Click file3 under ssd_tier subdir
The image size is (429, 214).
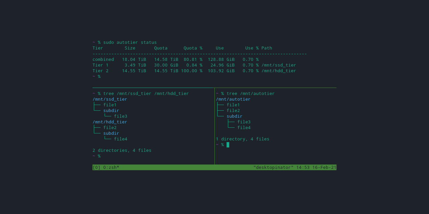pyautogui.click(x=121, y=116)
